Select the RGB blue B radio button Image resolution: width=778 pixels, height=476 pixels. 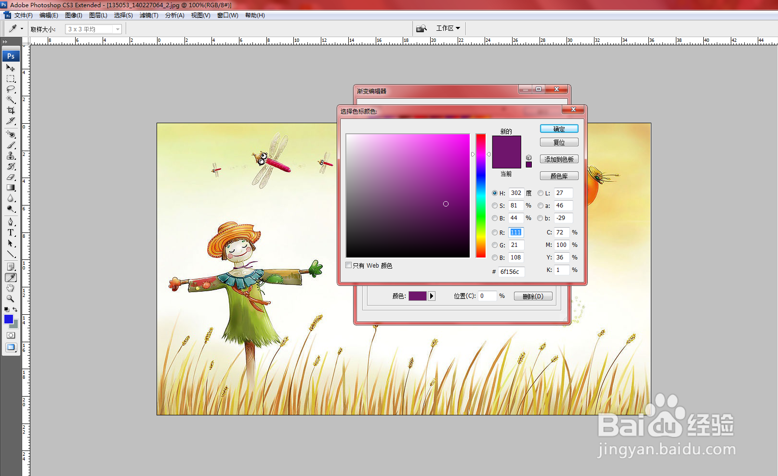494,257
